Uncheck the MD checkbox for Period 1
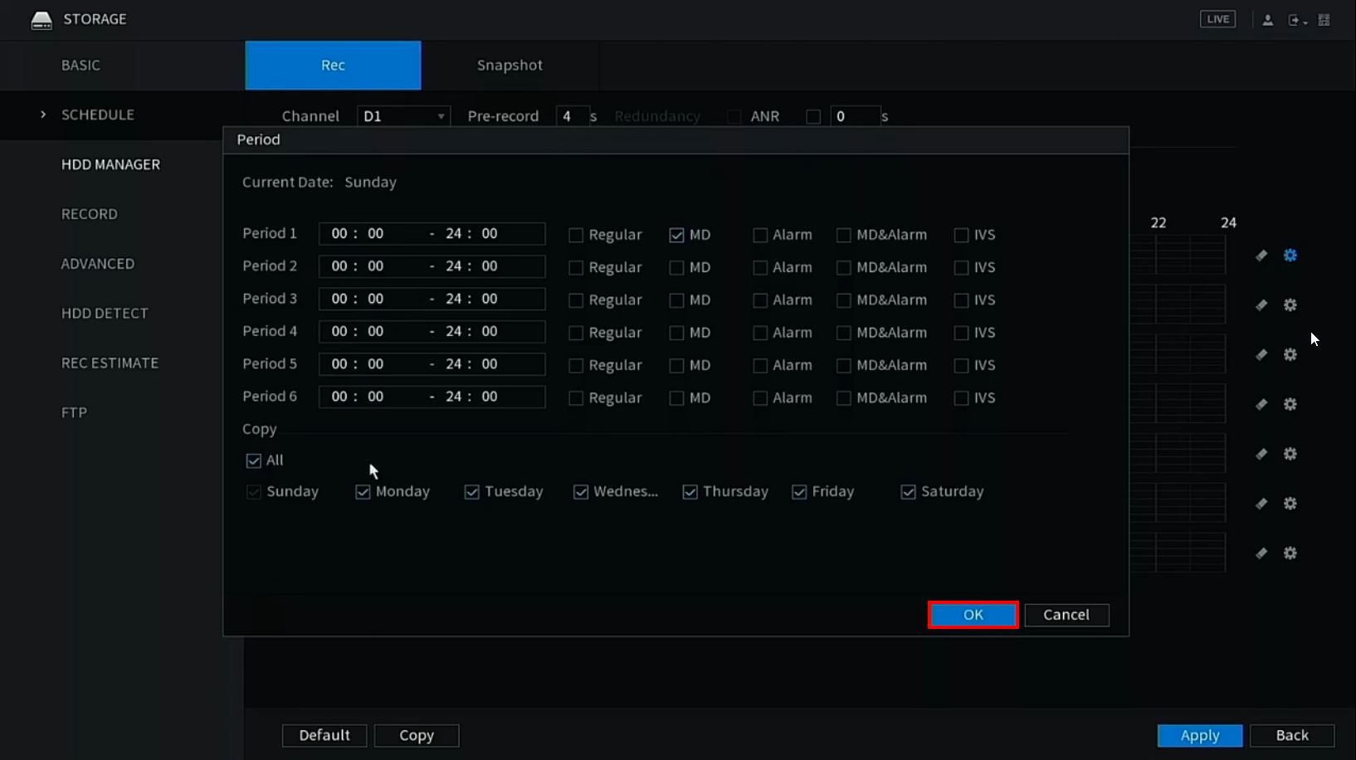This screenshot has width=1356, height=760. 676,235
